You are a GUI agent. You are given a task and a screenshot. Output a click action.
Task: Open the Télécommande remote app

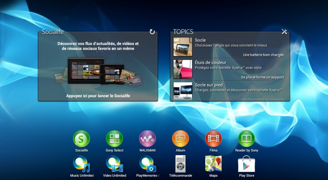(x=180, y=164)
